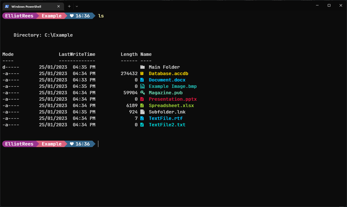Click the LastWriteTime column header
347x207 pixels.
pyautogui.click(x=77, y=54)
